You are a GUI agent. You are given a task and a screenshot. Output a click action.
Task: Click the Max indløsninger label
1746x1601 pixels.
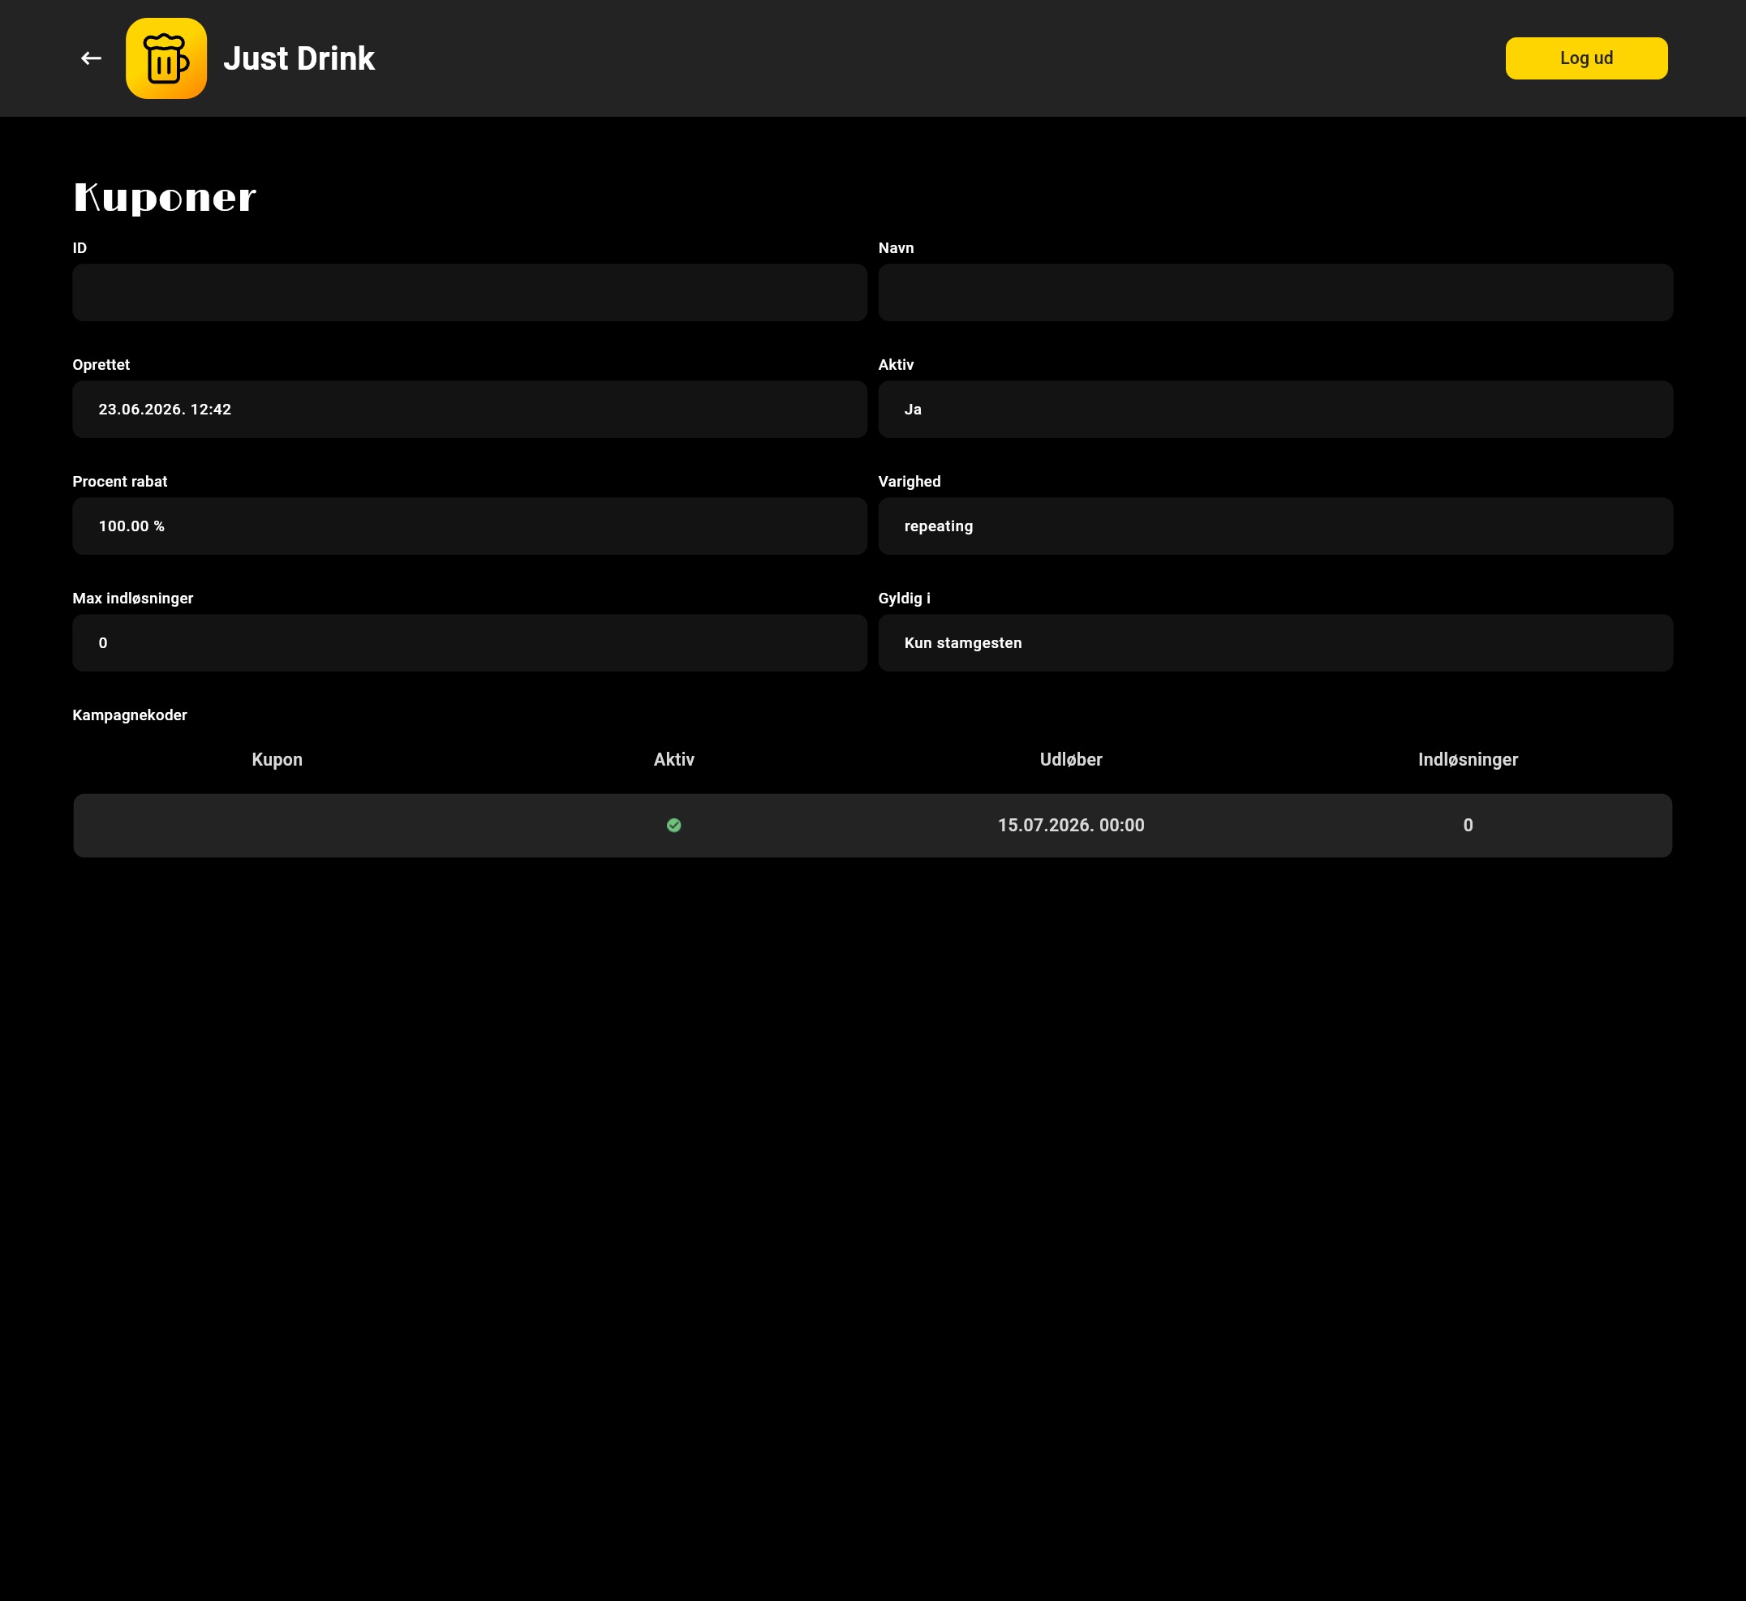[x=132, y=599]
